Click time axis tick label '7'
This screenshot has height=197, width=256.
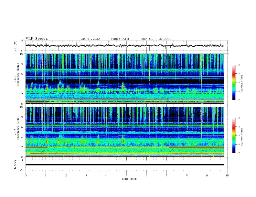coord(167,175)
